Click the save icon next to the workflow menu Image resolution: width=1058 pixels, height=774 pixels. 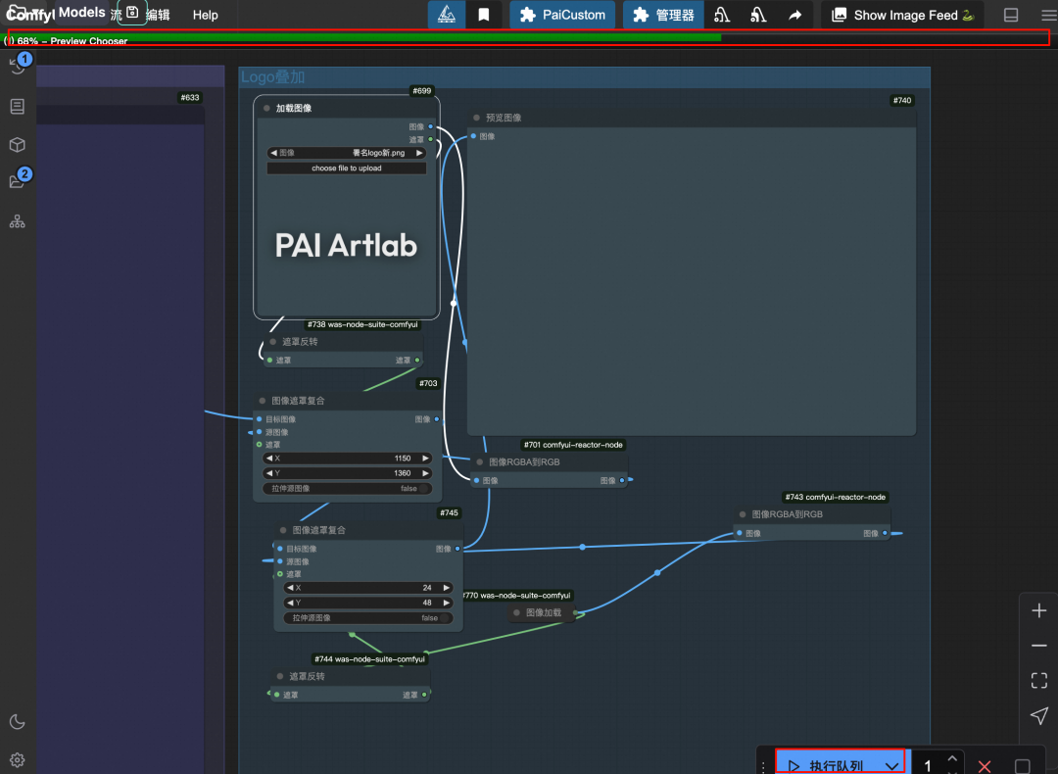[132, 13]
